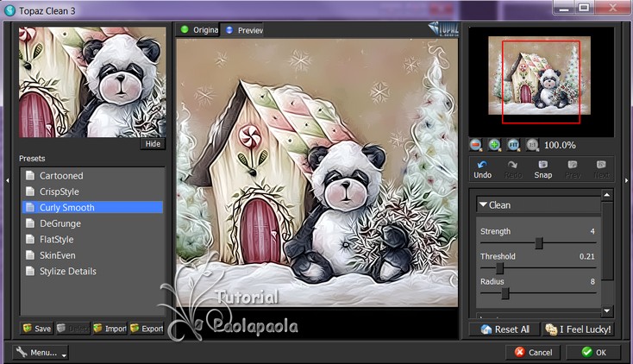The height and width of the screenshot is (364, 633).
Task: Click the Threshold value 0.21
Action: point(587,256)
